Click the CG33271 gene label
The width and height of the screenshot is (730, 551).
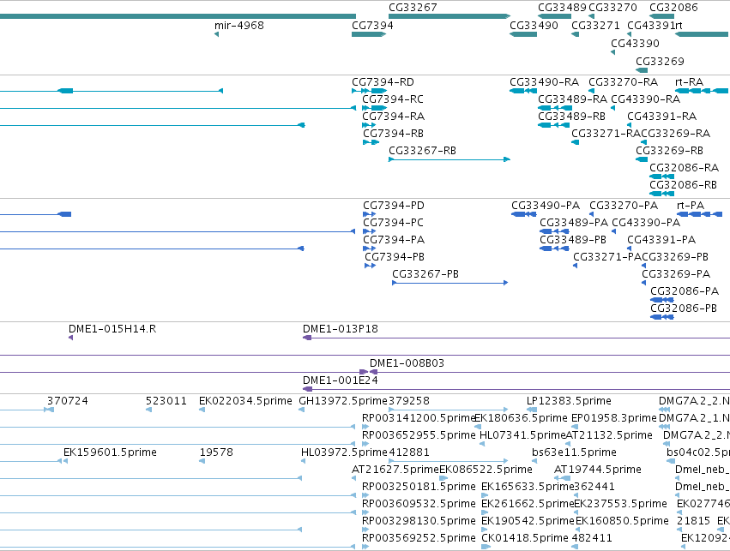coord(595,25)
